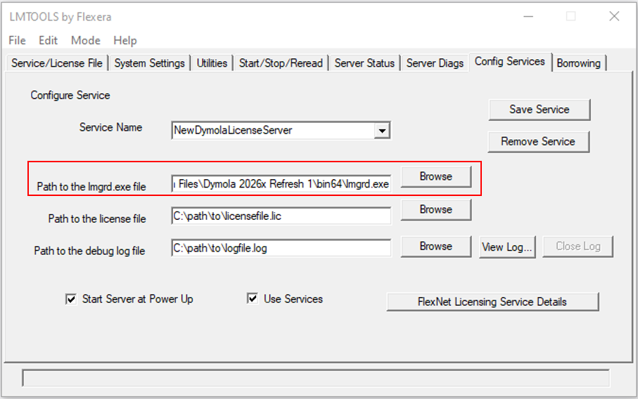Switch to the Service/License File tab
This screenshot has height=399, width=638.
tap(57, 63)
